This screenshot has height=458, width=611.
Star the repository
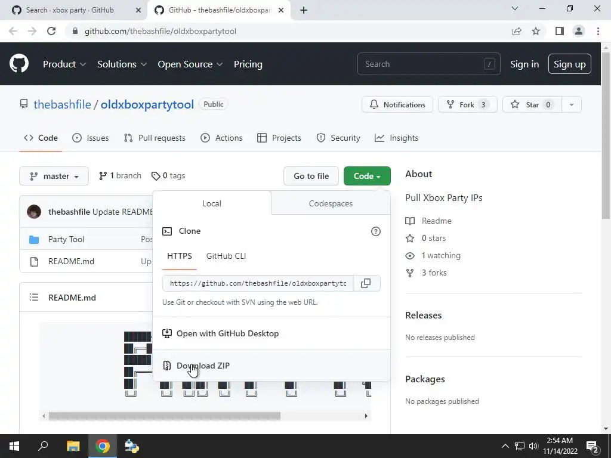[x=532, y=104]
